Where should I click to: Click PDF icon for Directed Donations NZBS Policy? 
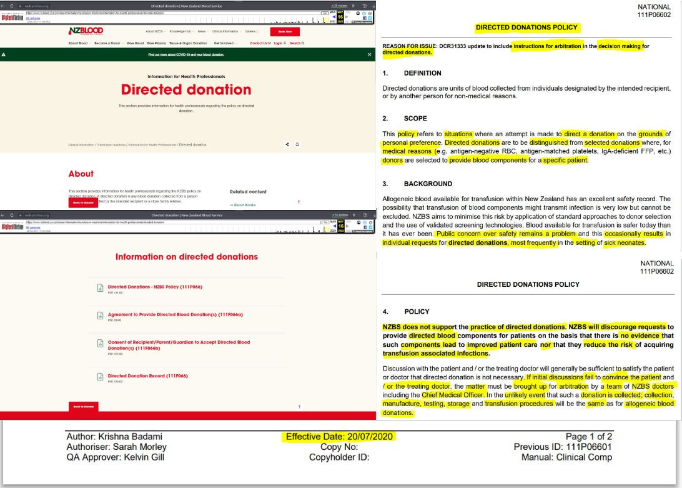(x=100, y=288)
